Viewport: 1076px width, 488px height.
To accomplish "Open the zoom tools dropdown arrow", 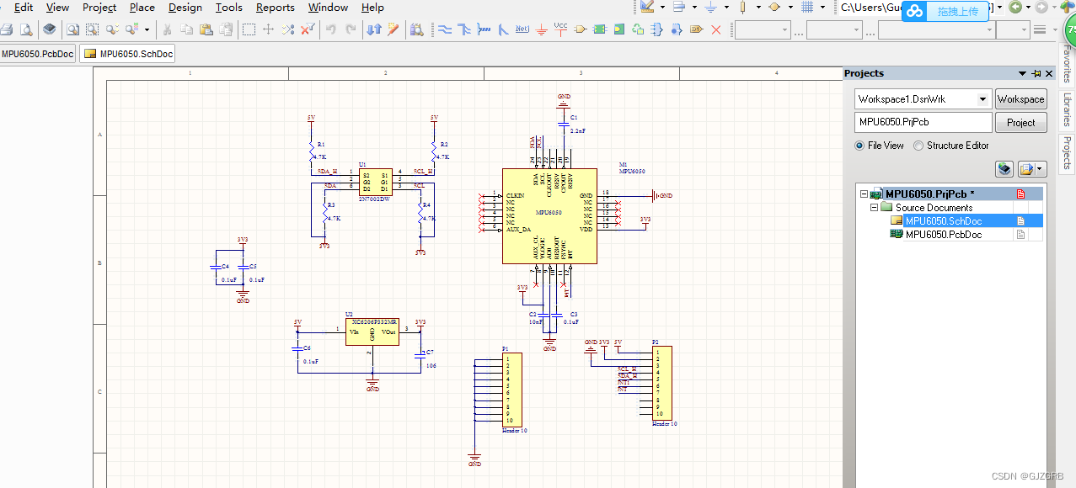I will (147, 29).
